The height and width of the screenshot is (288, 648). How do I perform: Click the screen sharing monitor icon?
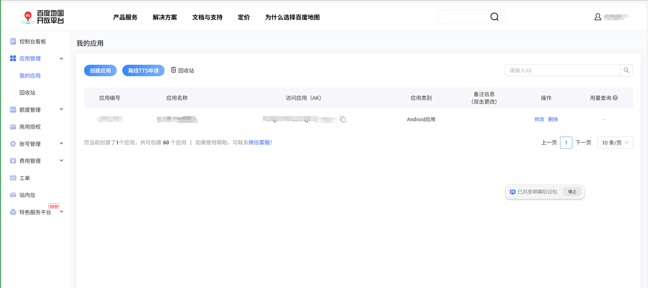[x=512, y=192]
